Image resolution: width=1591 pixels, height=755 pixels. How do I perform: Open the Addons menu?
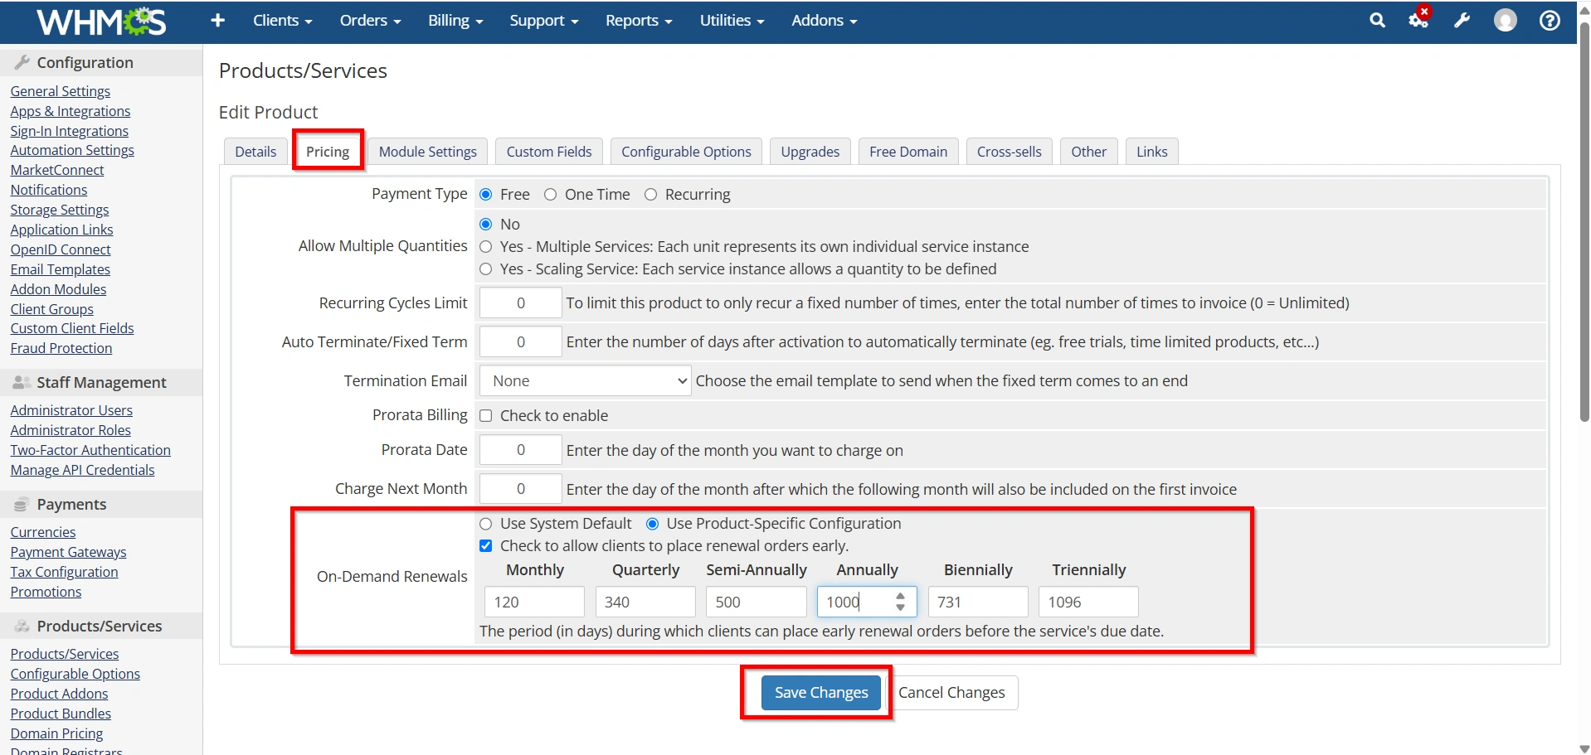pos(825,21)
